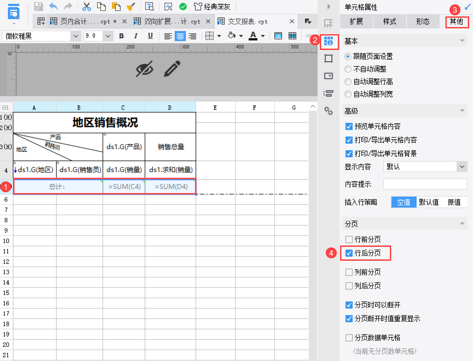Click the Copy icon

click(x=101, y=7)
